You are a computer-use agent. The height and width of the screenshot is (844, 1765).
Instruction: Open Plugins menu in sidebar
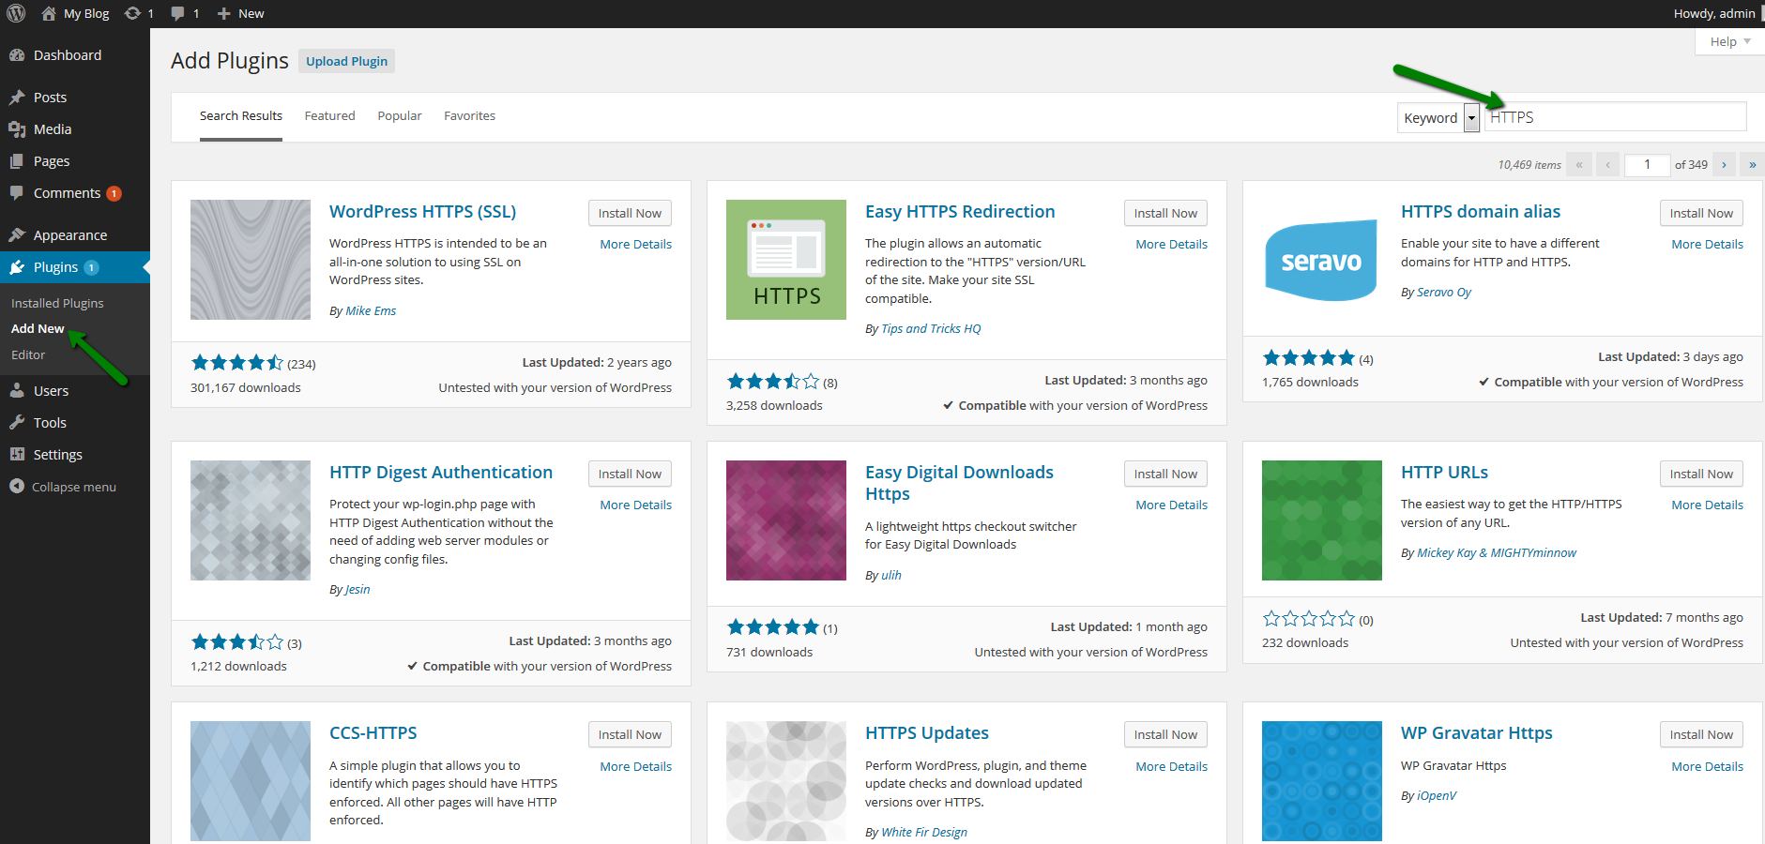pos(75,267)
